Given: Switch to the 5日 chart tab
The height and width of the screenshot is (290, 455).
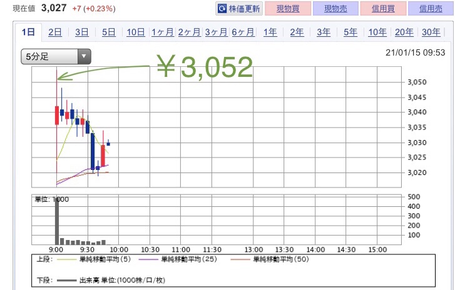Looking at the screenshot, I should tap(108, 32).
